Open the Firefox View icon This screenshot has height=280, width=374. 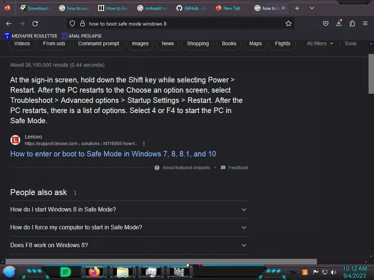click(x=7, y=8)
